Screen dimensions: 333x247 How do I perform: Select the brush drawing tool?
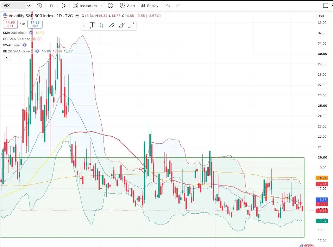(122, 25)
